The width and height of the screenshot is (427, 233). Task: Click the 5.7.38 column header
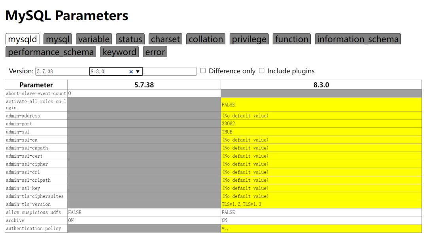pos(144,85)
